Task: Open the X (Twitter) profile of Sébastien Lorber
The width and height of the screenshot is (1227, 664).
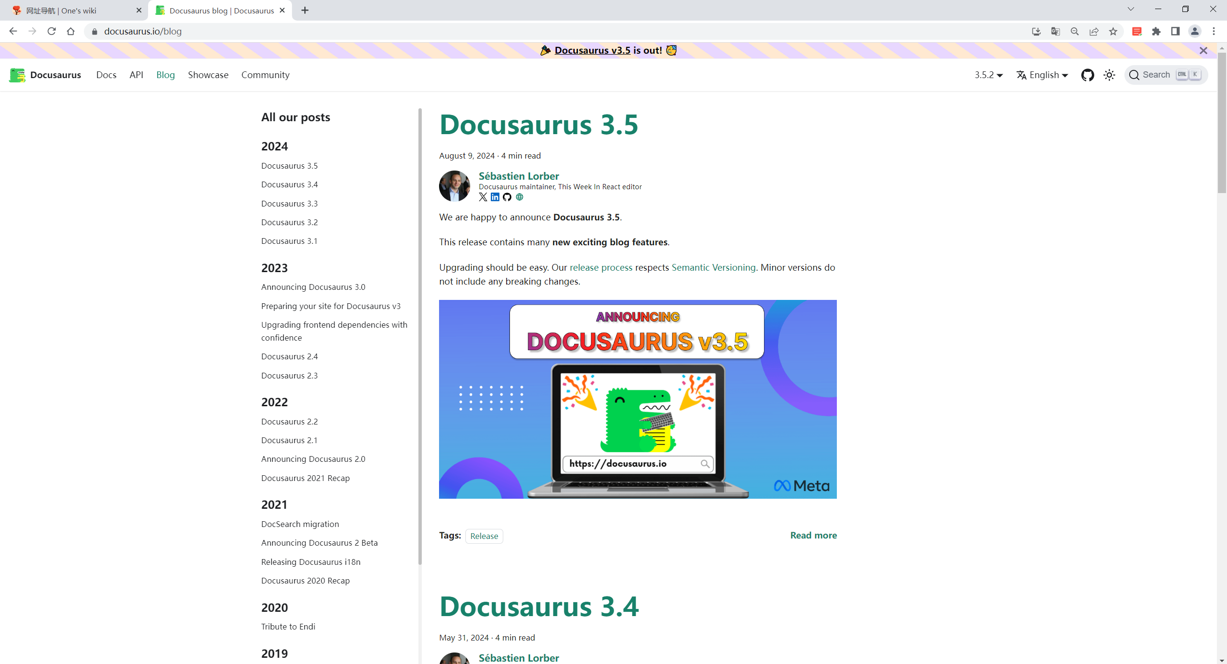Action: coord(483,197)
